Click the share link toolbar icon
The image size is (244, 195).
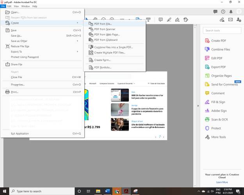222,19
